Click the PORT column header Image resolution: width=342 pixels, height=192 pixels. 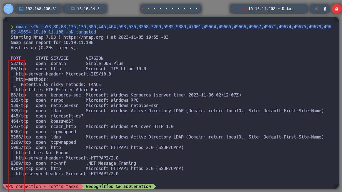16,58
